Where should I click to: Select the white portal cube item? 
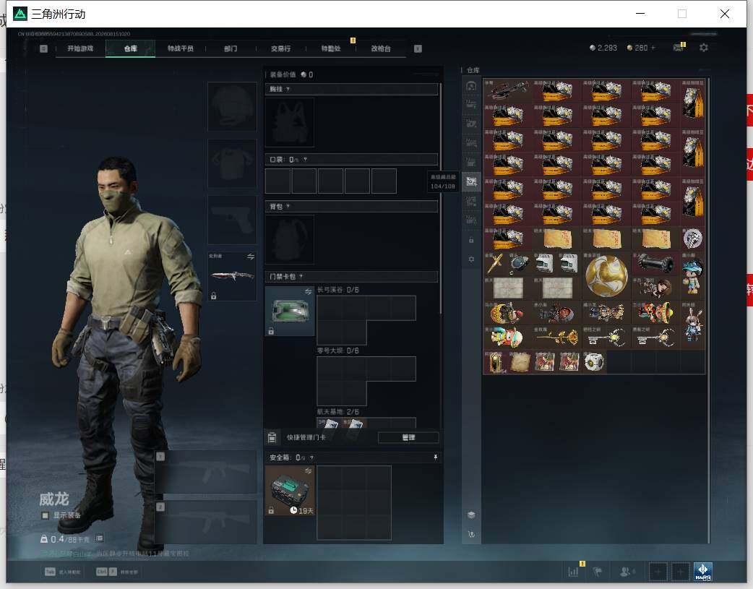click(x=594, y=362)
